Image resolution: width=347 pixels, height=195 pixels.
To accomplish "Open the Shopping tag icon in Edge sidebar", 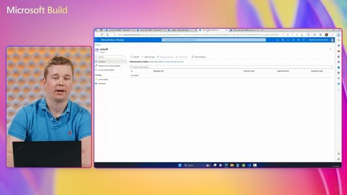I will click(338, 45).
